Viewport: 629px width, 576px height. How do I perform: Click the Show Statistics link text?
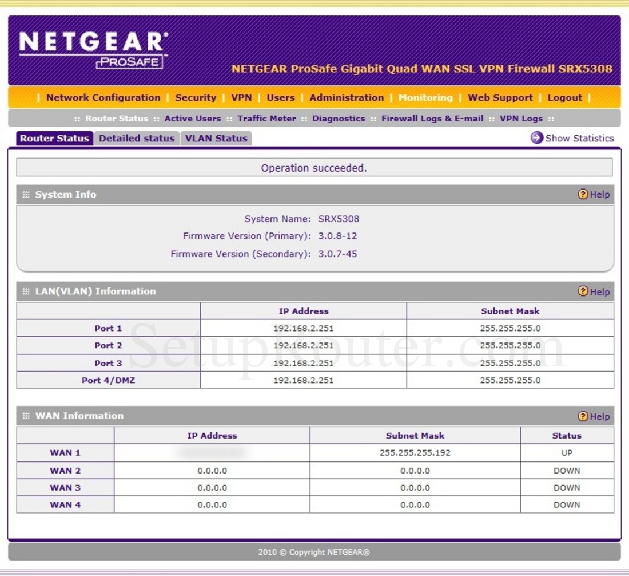[x=580, y=138]
